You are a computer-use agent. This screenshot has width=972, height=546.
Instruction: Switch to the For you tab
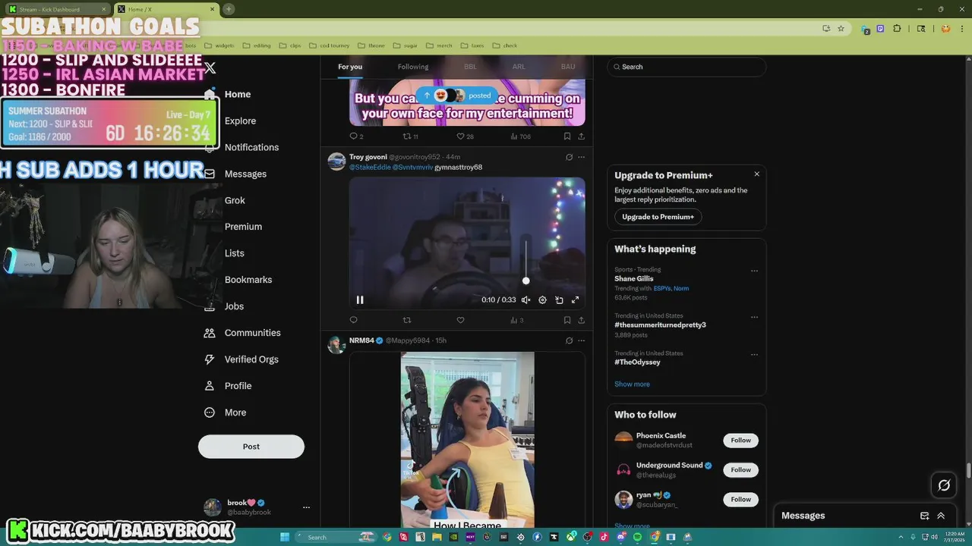tap(350, 67)
